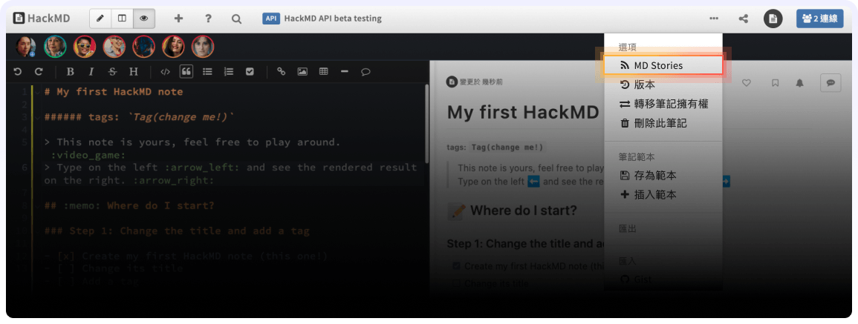Insert an image
858x324 pixels.
[302, 71]
